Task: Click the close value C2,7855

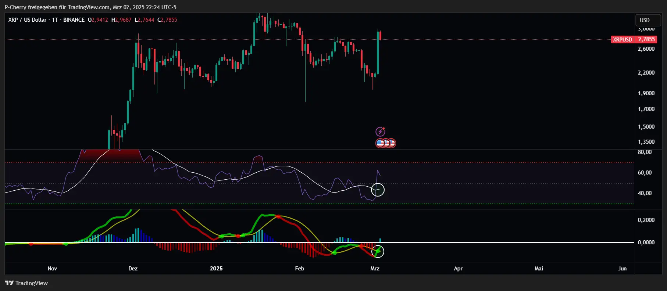Action: pyautogui.click(x=167, y=20)
